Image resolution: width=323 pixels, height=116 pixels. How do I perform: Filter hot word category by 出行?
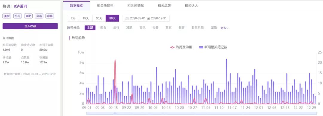tap(116, 28)
